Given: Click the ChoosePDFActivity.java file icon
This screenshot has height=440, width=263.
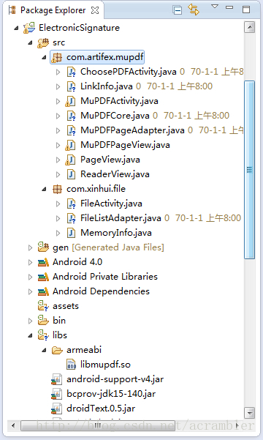Looking at the screenshot, I should click(x=71, y=72).
